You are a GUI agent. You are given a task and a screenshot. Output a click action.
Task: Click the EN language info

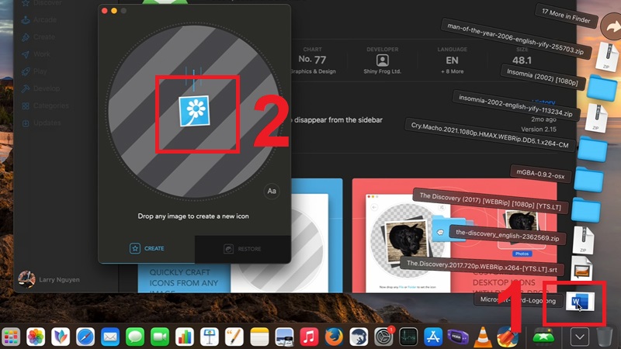pyautogui.click(x=452, y=60)
